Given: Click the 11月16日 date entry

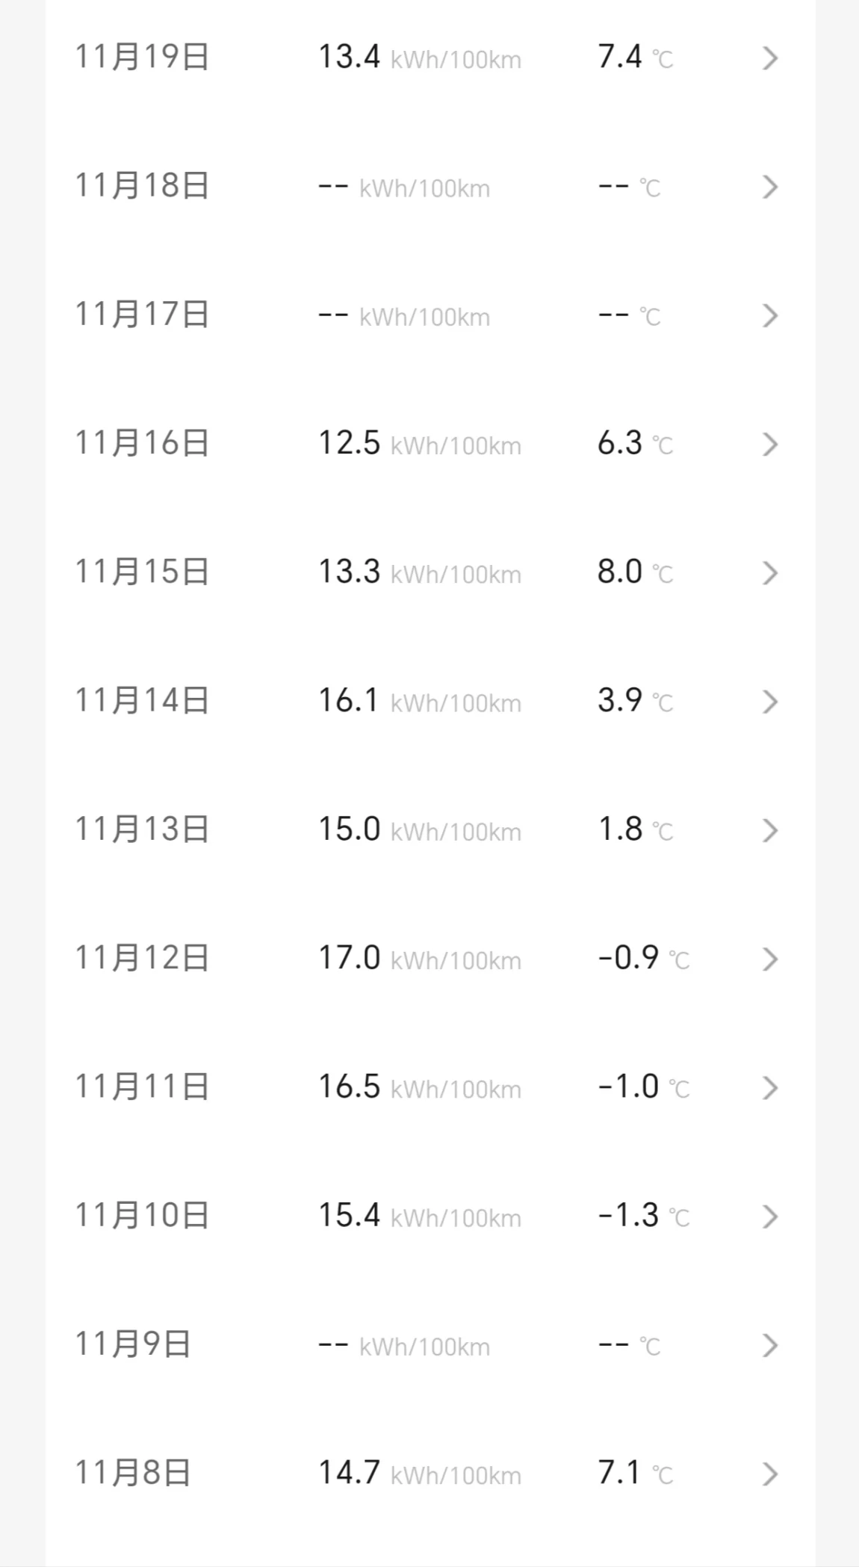Looking at the screenshot, I should (142, 443).
